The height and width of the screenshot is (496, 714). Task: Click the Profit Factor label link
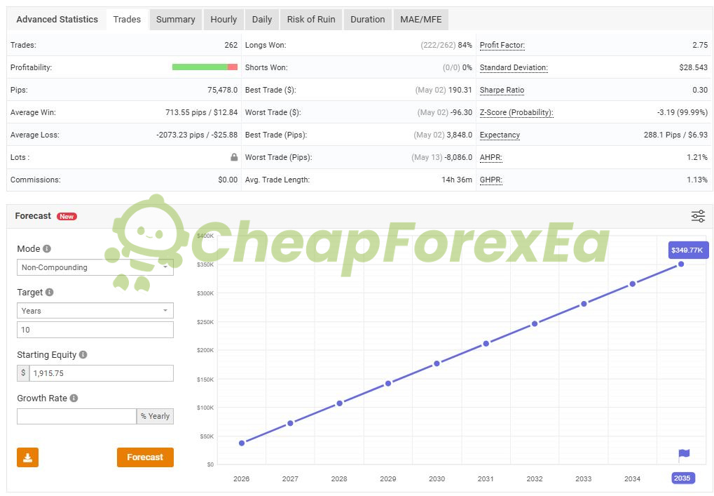[x=502, y=45]
